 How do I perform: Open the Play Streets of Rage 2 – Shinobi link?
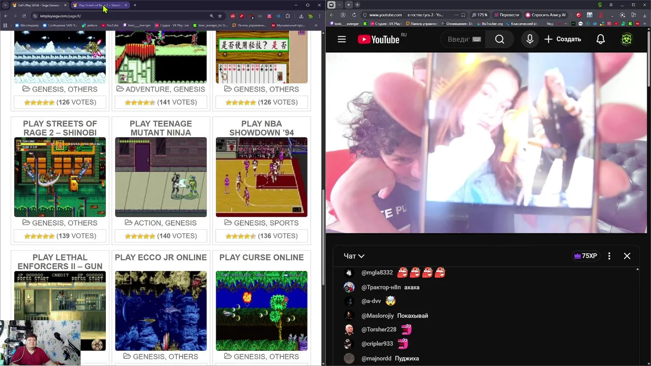tap(60, 128)
